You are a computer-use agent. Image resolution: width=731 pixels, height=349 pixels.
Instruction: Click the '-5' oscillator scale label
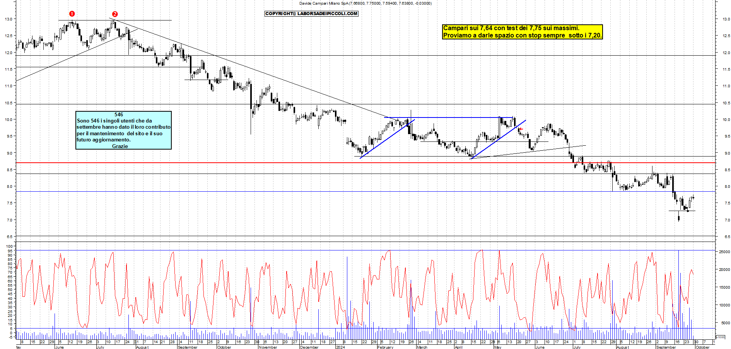pos(10,337)
